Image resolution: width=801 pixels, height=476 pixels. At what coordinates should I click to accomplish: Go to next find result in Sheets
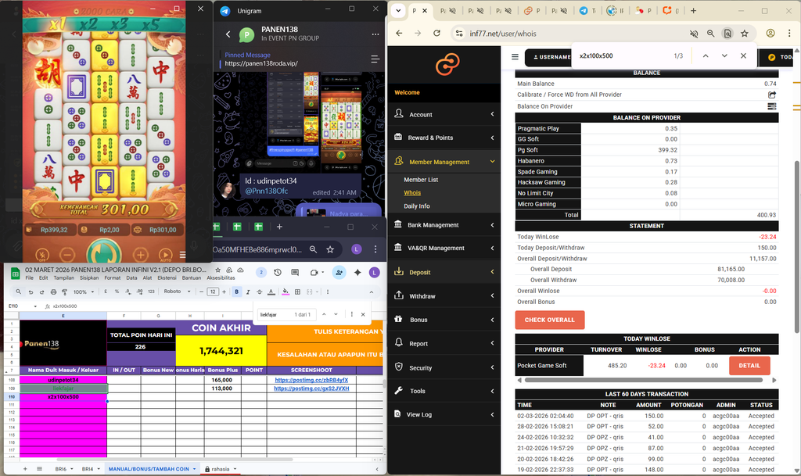336,314
